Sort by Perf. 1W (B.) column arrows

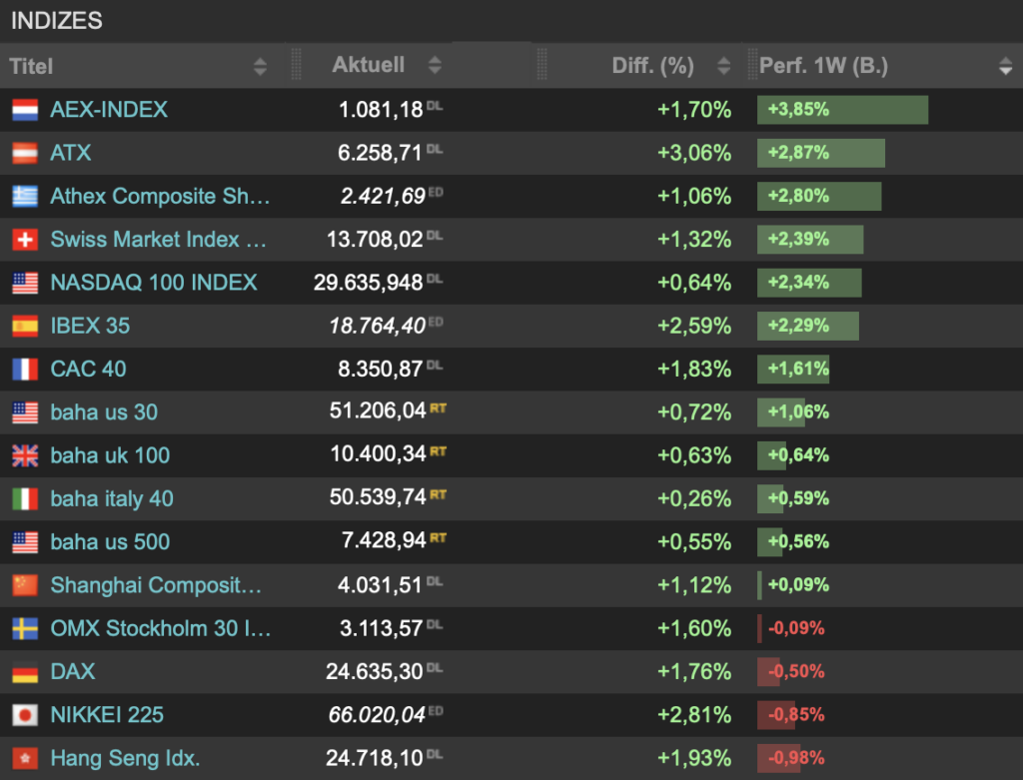[x=1005, y=66]
